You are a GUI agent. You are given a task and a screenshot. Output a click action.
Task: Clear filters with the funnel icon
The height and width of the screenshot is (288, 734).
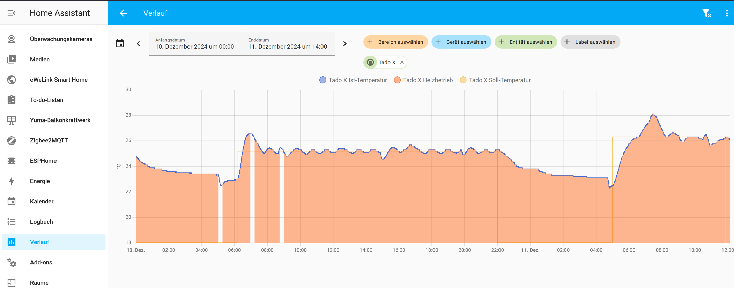pyautogui.click(x=707, y=13)
